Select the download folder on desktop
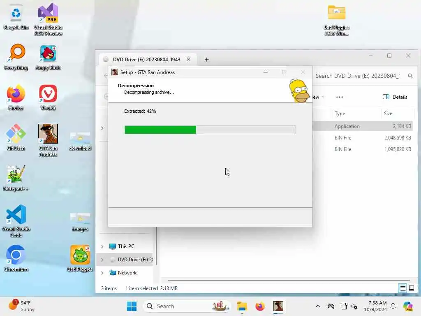 tap(80, 142)
